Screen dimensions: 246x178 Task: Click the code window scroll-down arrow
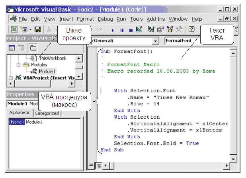[233, 159]
